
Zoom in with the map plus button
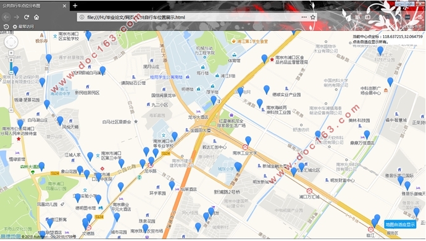click(x=11, y=60)
